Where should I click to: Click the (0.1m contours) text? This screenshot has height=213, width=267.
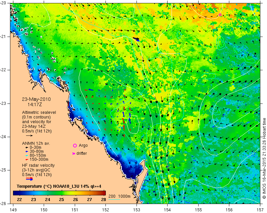point(36,117)
